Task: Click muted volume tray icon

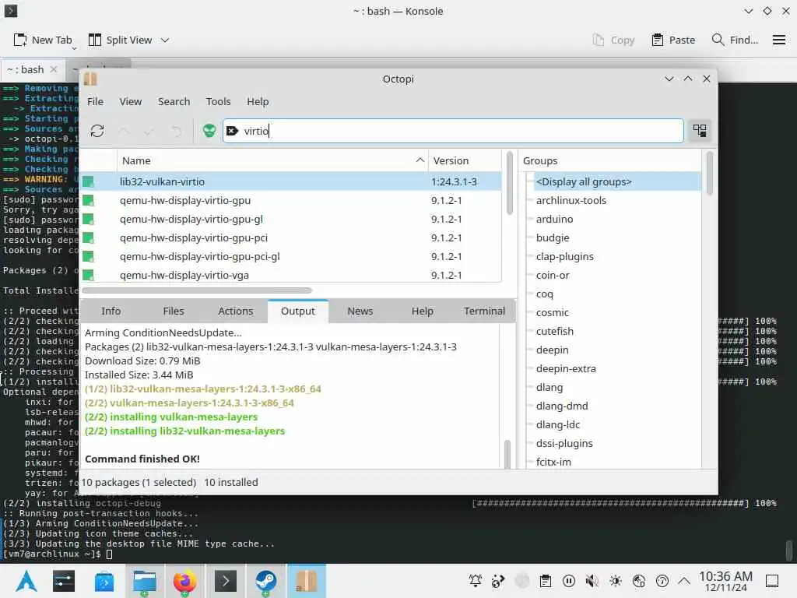Action: point(592,581)
